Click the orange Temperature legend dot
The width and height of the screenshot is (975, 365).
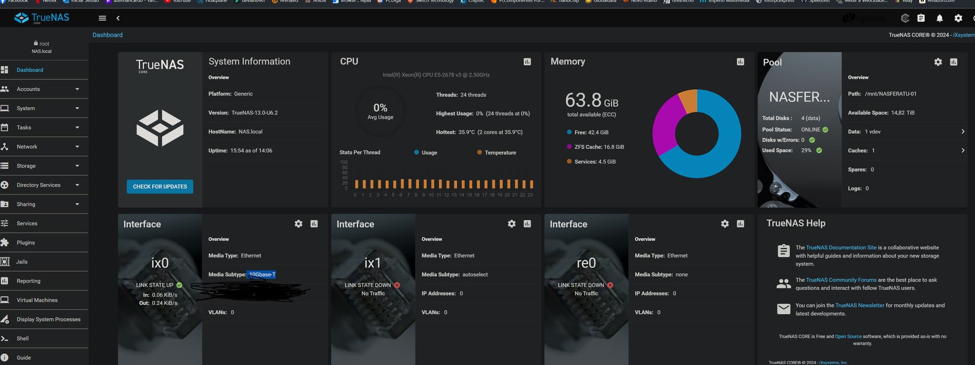(x=479, y=152)
